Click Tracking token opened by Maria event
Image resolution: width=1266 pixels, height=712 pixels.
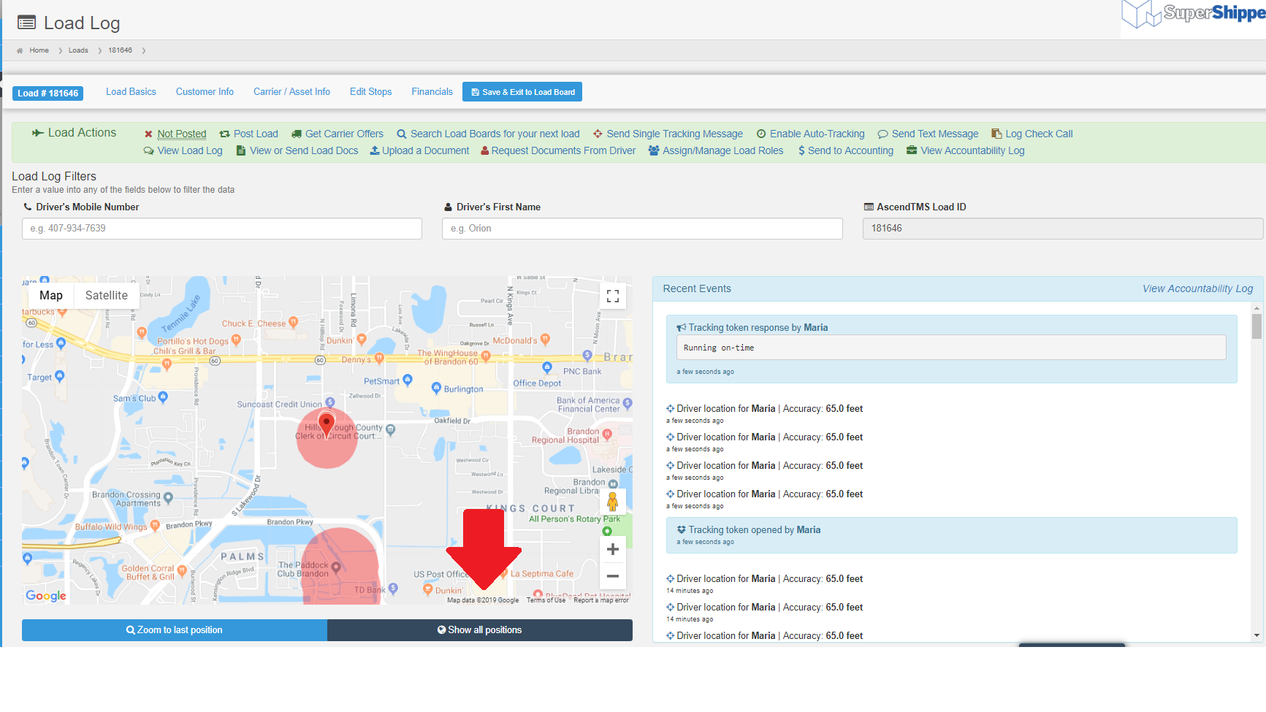tap(755, 530)
